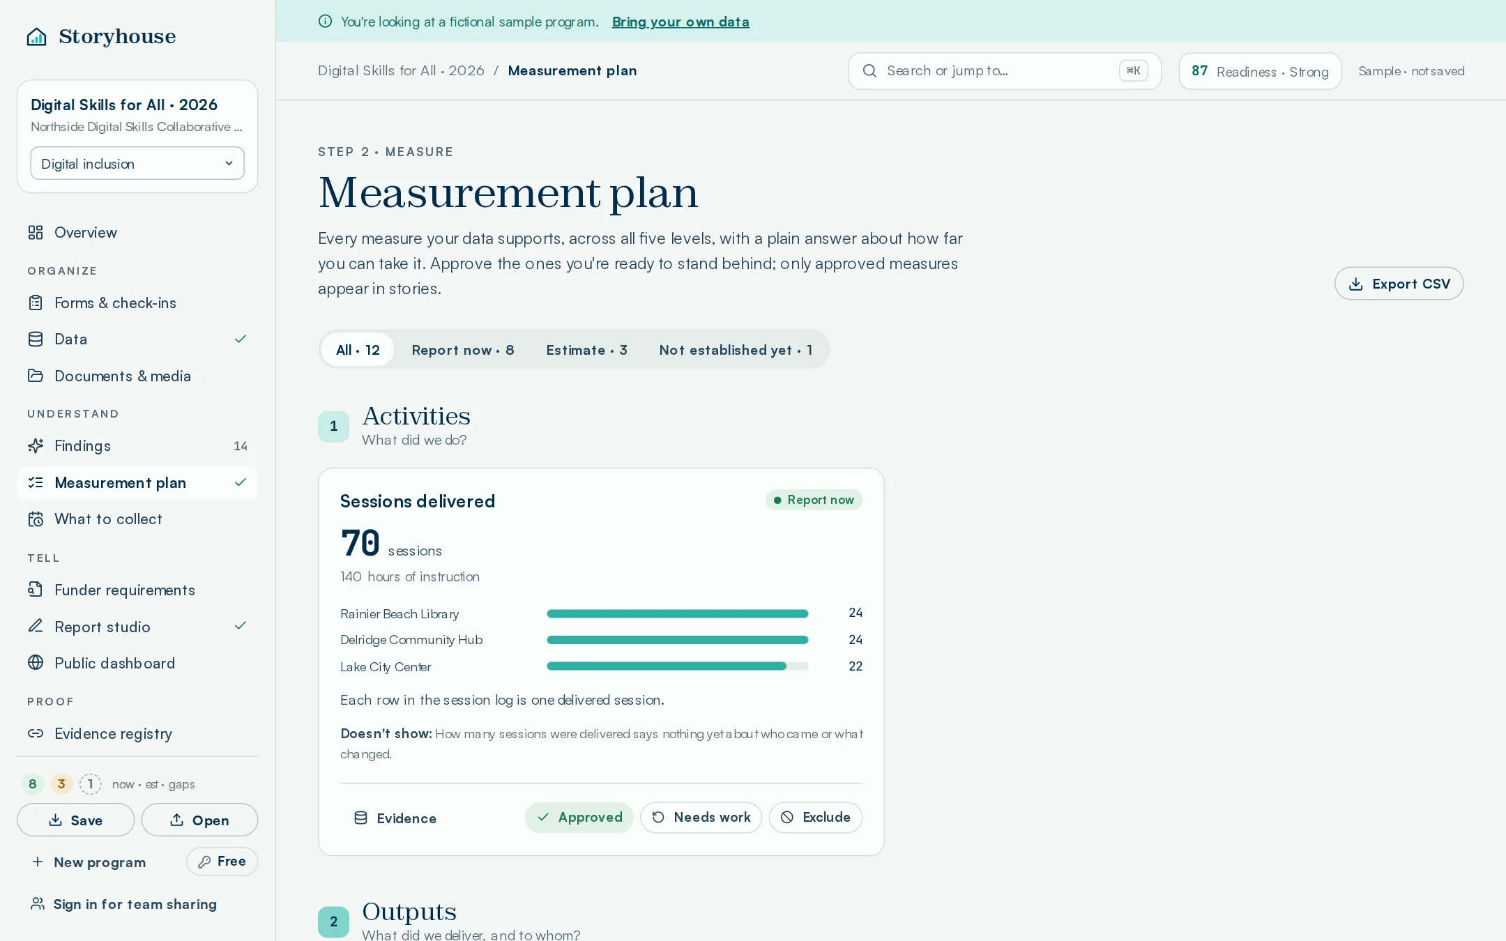This screenshot has width=1506, height=941.
Task: Select Measurement plan sidebar item
Action: tap(137, 482)
